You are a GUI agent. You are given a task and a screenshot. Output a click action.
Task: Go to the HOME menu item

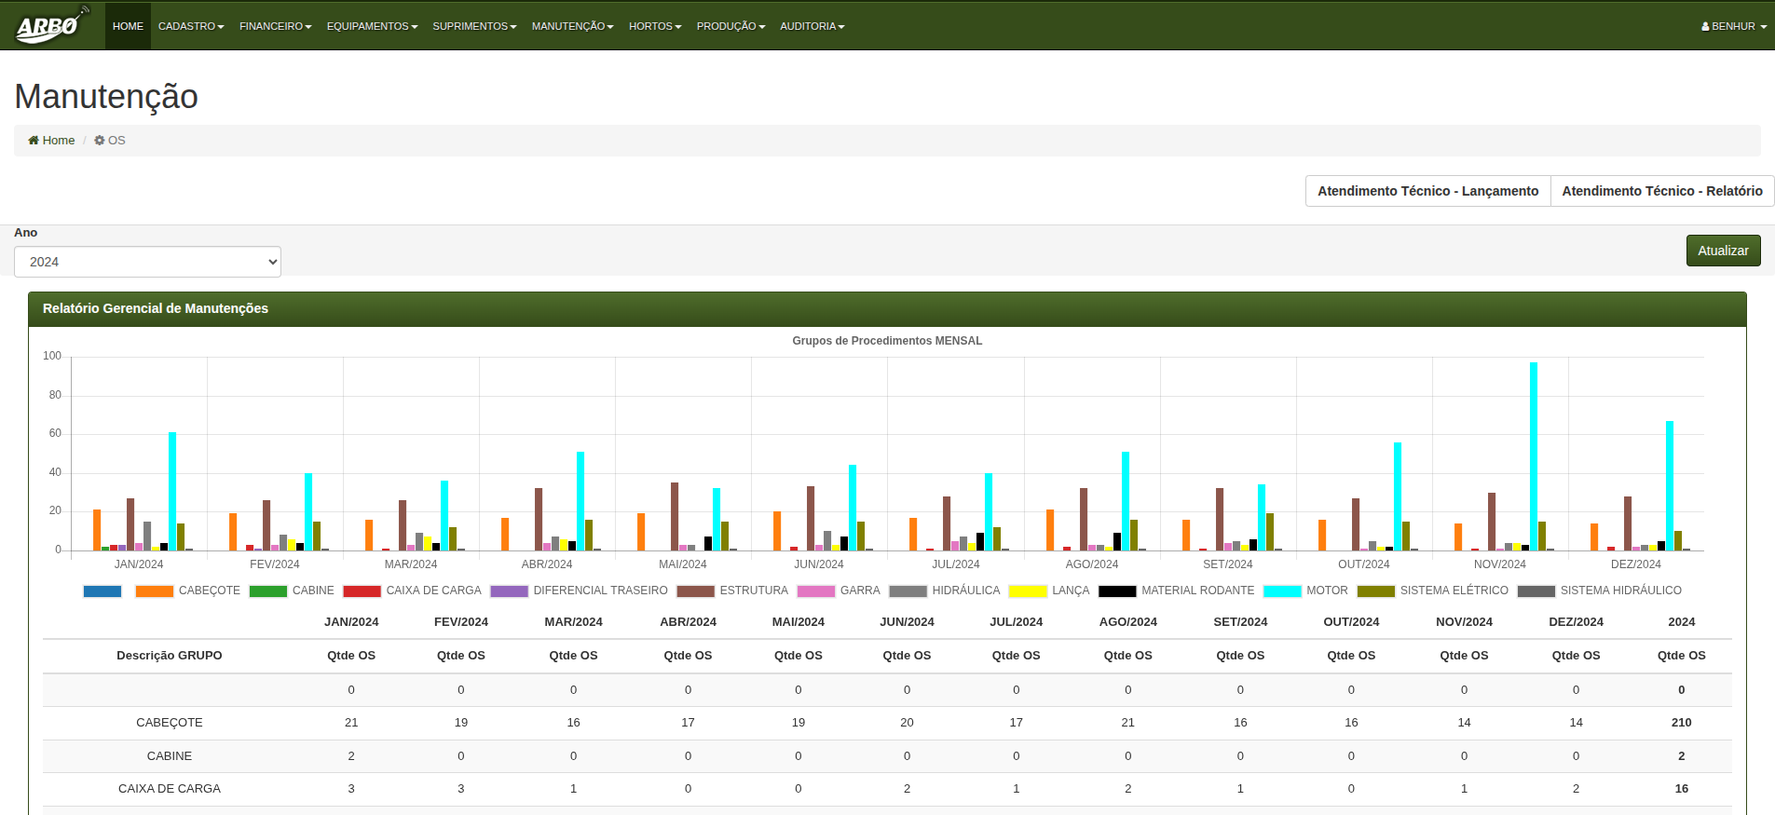click(x=128, y=26)
